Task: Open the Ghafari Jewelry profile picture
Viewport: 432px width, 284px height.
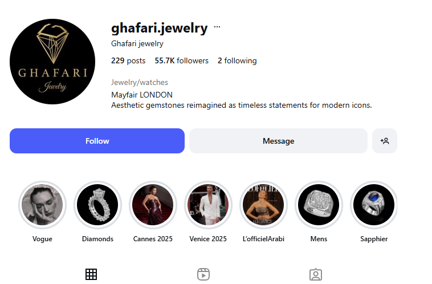Action: pyautogui.click(x=52, y=62)
